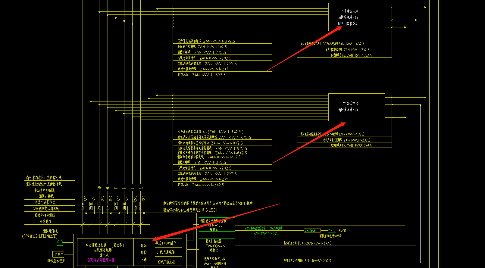Click the '防火门监控分机' text
Viewport: 485px width, 268px height.
pyautogui.click(x=348, y=23)
